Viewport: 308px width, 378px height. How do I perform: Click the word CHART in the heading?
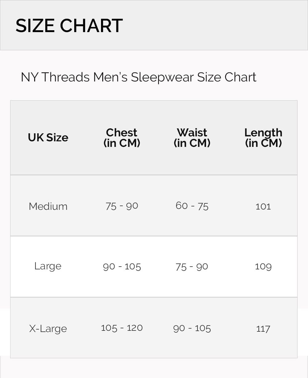91,26
